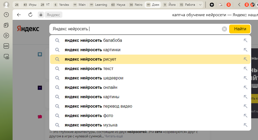Switch to the Yandex tab group
Viewport: 258px width, 140px height.
click(62, 5)
